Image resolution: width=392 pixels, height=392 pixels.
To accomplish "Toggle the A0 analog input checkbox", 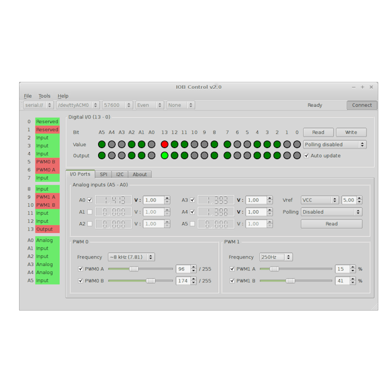I will point(90,200).
